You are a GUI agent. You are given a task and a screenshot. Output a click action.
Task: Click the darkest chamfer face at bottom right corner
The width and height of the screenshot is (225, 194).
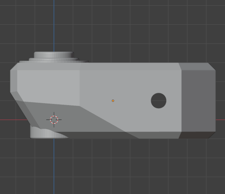tap(197, 135)
